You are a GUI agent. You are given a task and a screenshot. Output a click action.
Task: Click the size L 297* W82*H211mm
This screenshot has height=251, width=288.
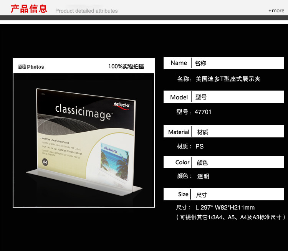[x=225, y=208]
